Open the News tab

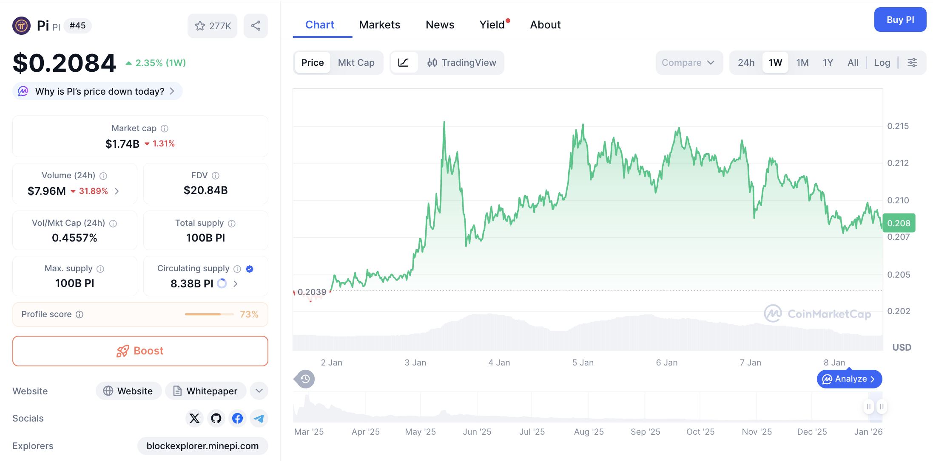pyautogui.click(x=440, y=25)
